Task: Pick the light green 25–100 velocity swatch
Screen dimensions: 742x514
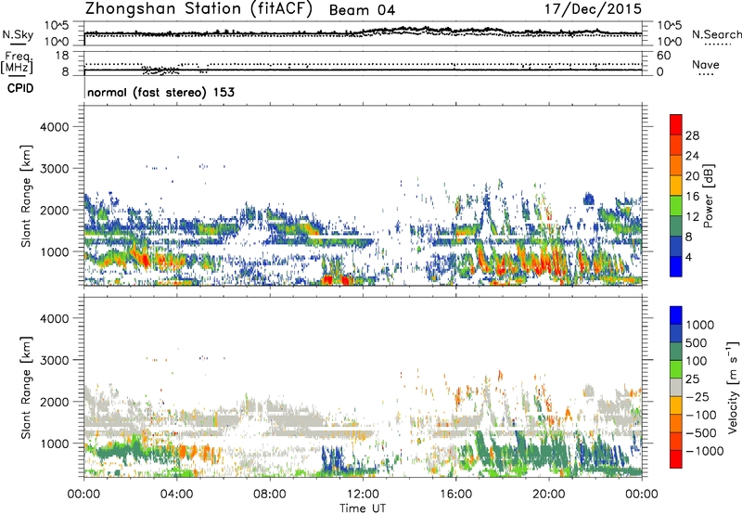Action: click(x=676, y=369)
